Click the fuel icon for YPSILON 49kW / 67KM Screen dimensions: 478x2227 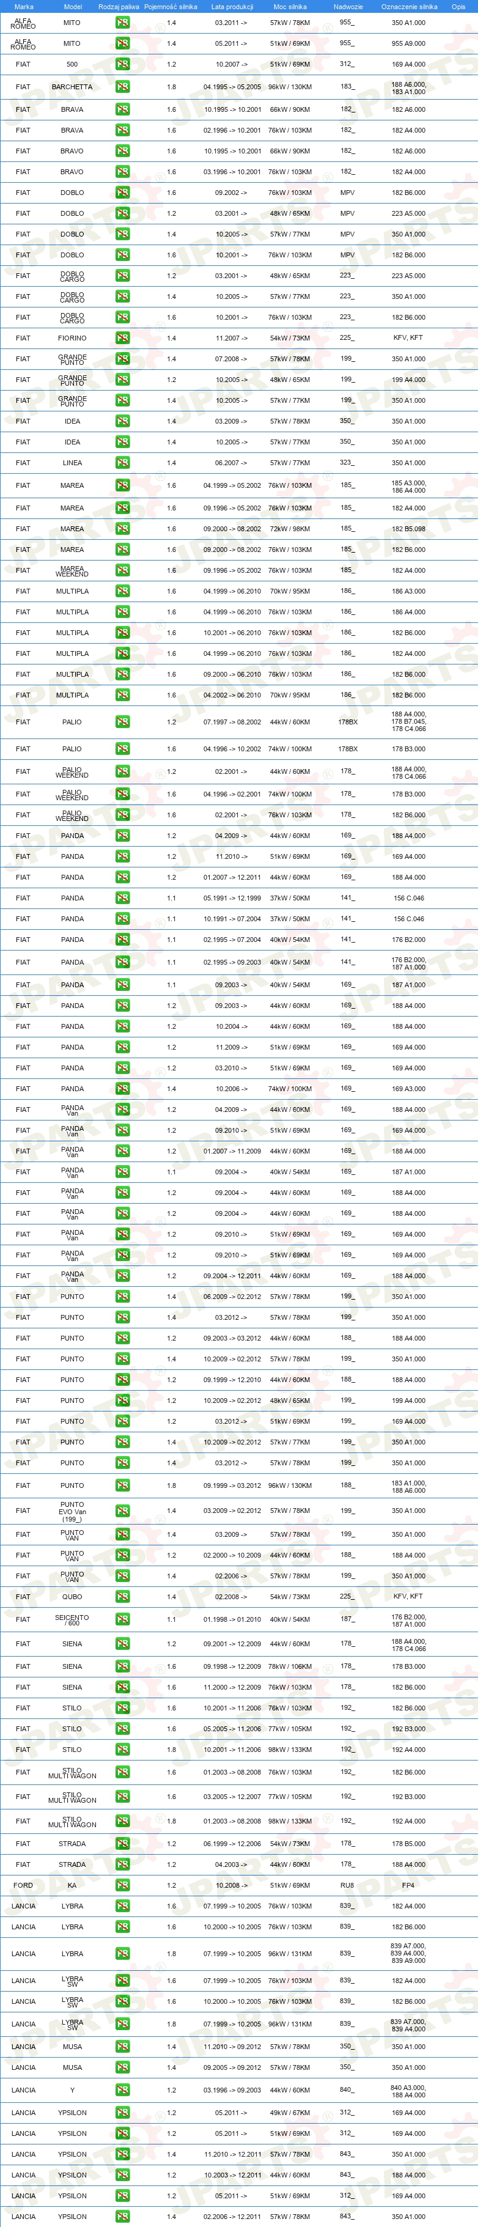[123, 2113]
